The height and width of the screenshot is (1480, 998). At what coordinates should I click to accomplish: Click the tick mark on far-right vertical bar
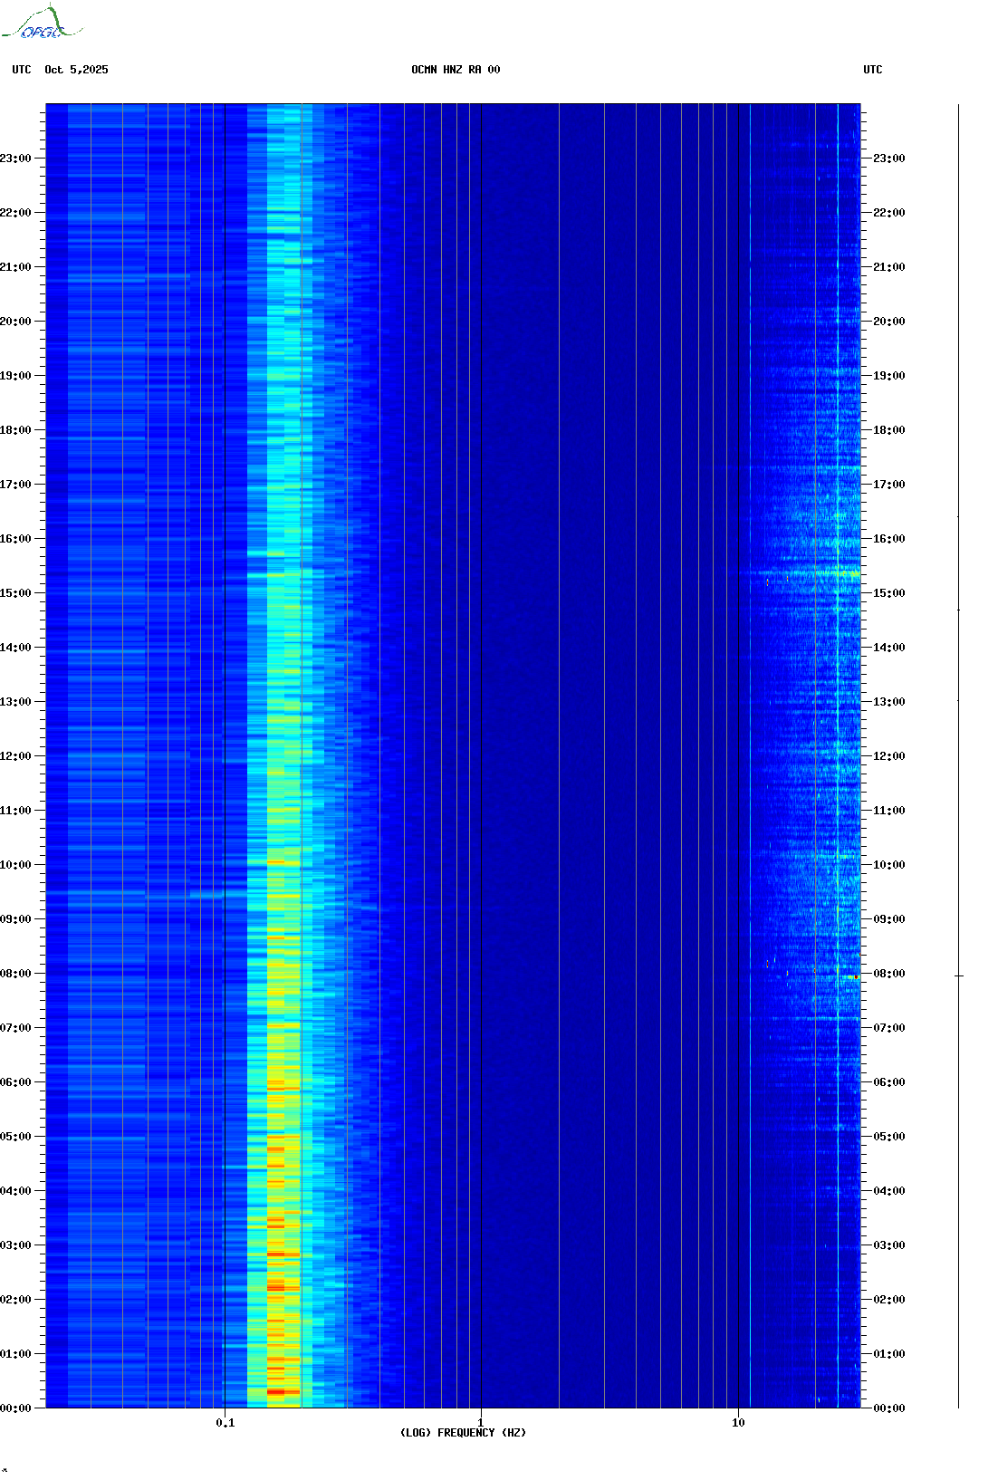(x=959, y=975)
